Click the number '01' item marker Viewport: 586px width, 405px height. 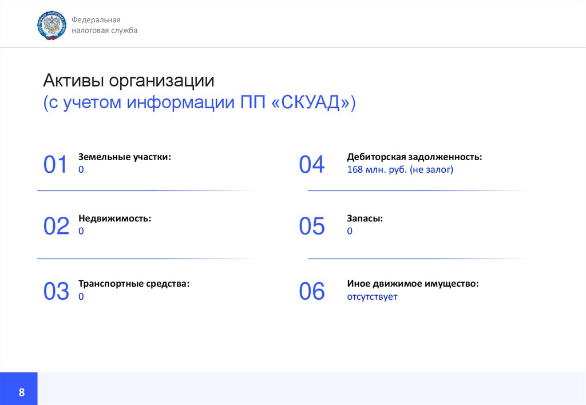[56, 164]
